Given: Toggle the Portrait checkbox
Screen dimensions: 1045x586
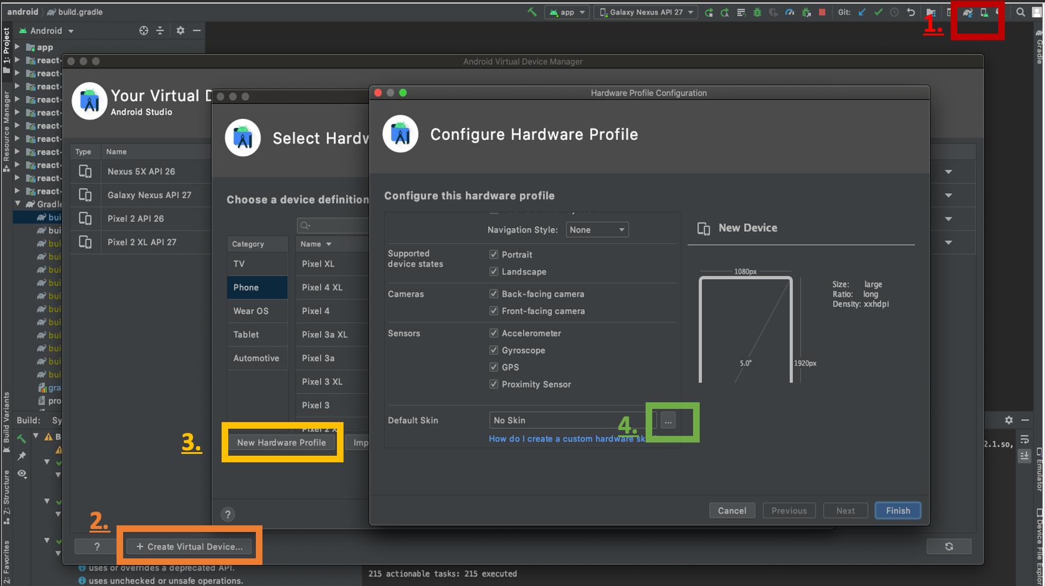Looking at the screenshot, I should coord(494,255).
